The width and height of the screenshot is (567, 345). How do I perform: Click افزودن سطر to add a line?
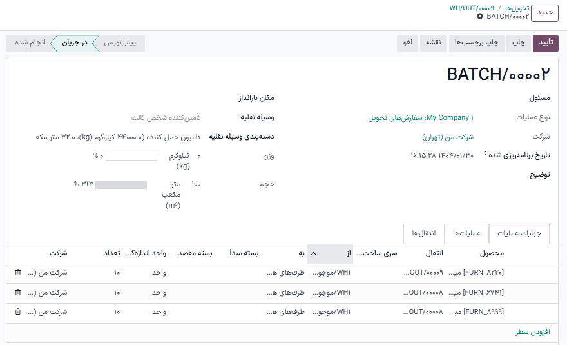pyautogui.click(x=532, y=332)
